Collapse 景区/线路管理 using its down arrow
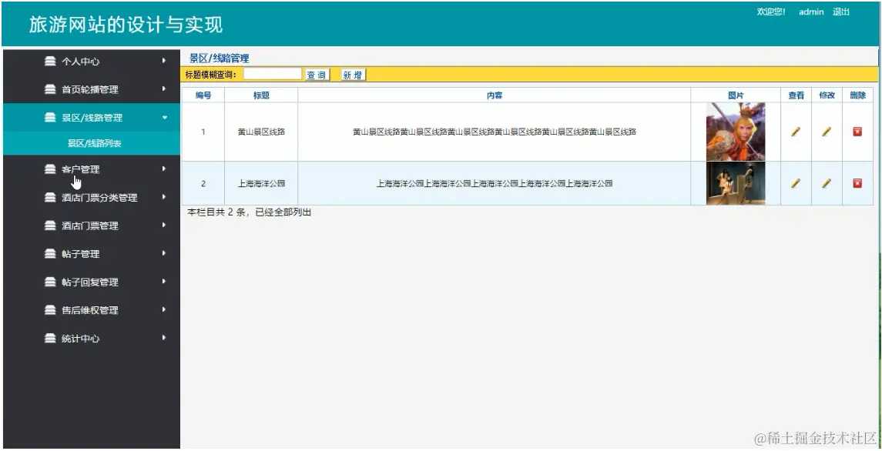 (x=164, y=118)
